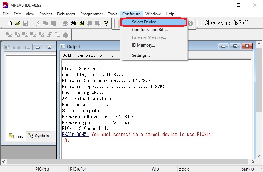Click the clipboard paste icon
Screen dimensions: 263x172
click(x=53, y=23)
